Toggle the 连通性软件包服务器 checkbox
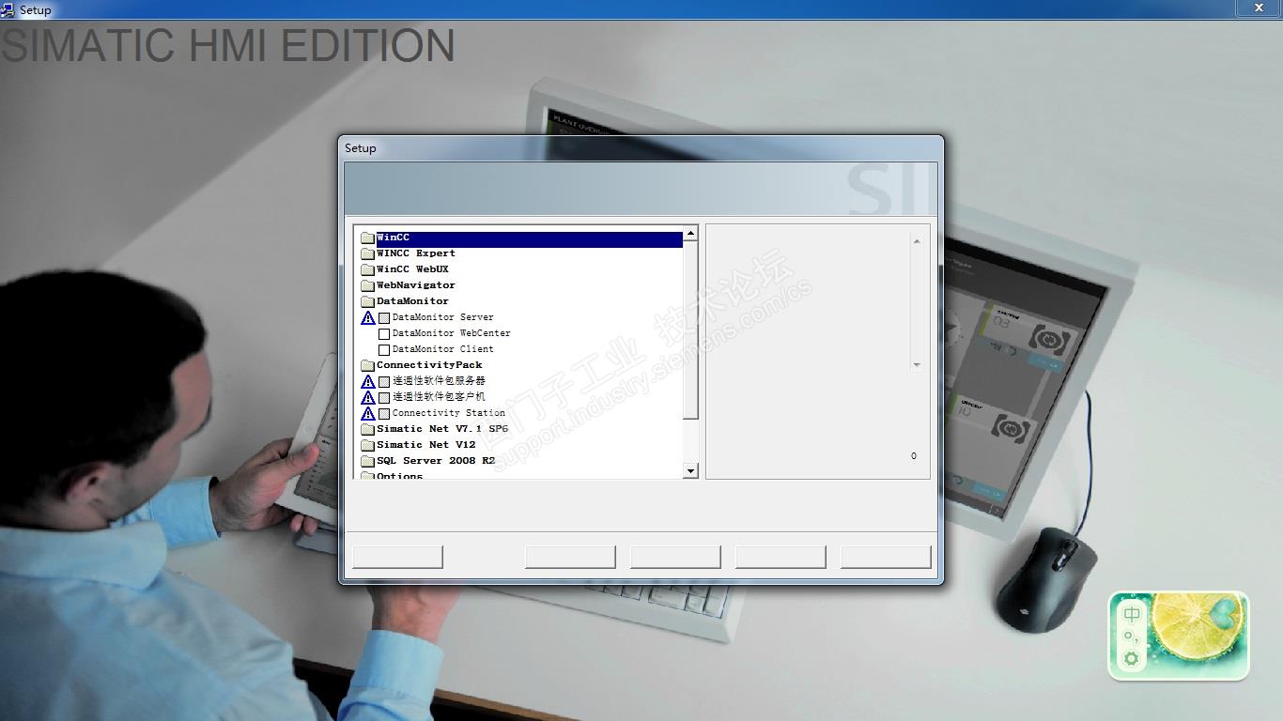Screen dimensions: 1283x721 tap(384, 382)
